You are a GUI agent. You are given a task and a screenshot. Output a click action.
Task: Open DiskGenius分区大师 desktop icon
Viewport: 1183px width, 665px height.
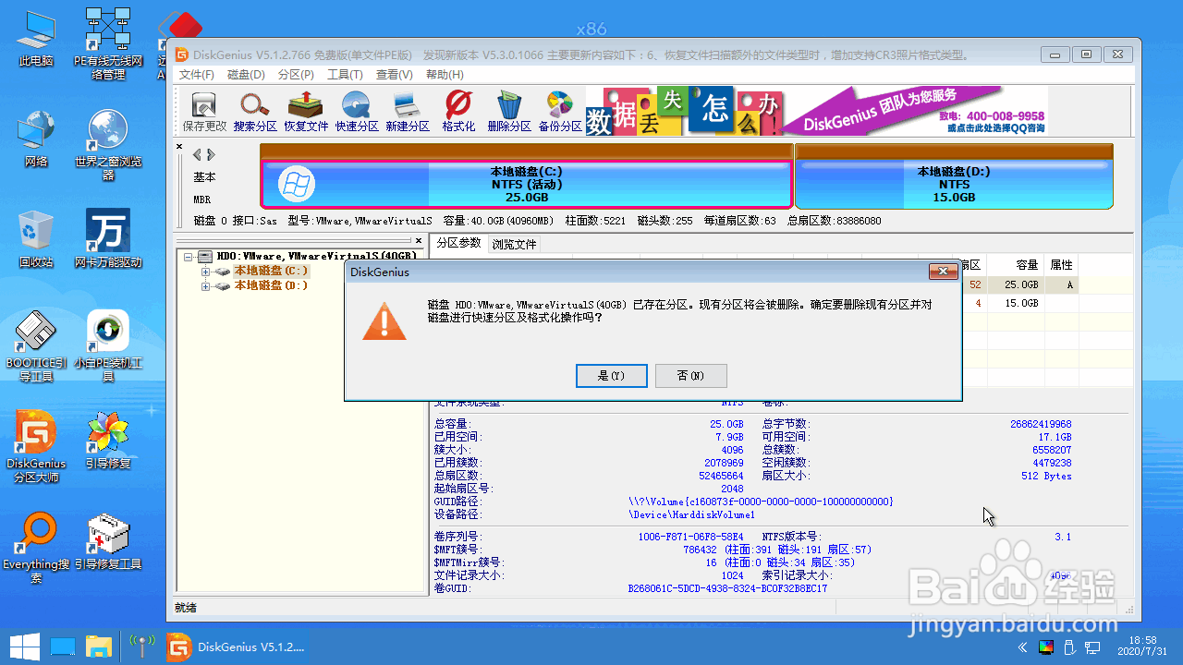pyautogui.click(x=36, y=448)
